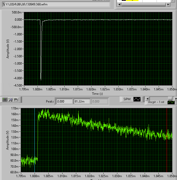This screenshot has width=177, height=180.
Task: Click the blue cursor line on lower graph
Action: (35, 140)
